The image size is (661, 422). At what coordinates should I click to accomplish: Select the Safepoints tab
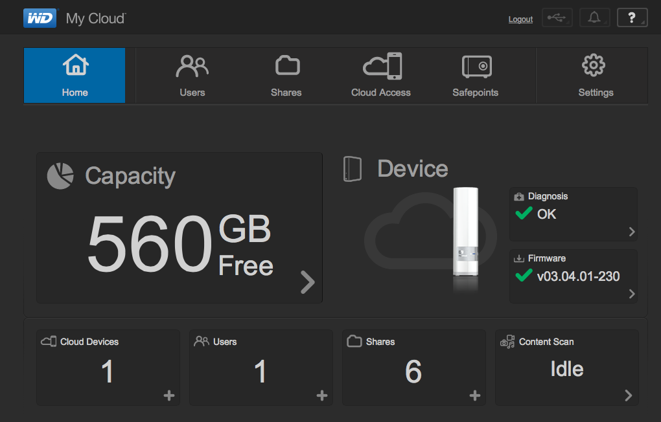pos(476,75)
